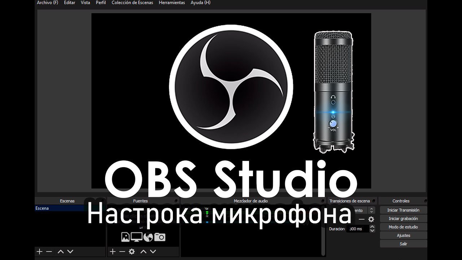462x260 pixels.
Task: Click the display capture monitor icon
Action: [136, 237]
